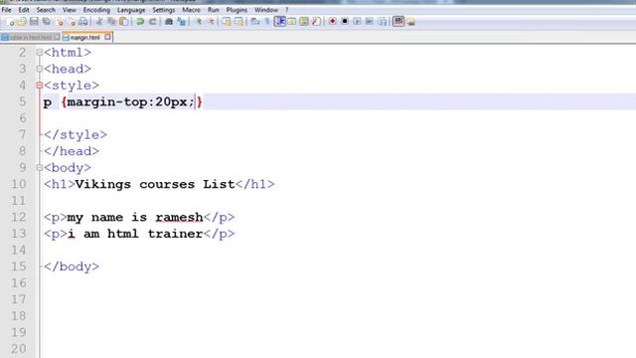Open the Encoding menu
Screen dimensions: 636x358
point(96,10)
